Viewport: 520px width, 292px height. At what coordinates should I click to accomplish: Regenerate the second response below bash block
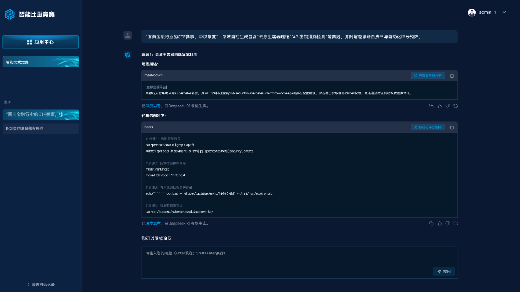(456, 223)
